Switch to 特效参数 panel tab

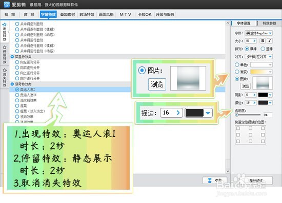click(x=269, y=23)
